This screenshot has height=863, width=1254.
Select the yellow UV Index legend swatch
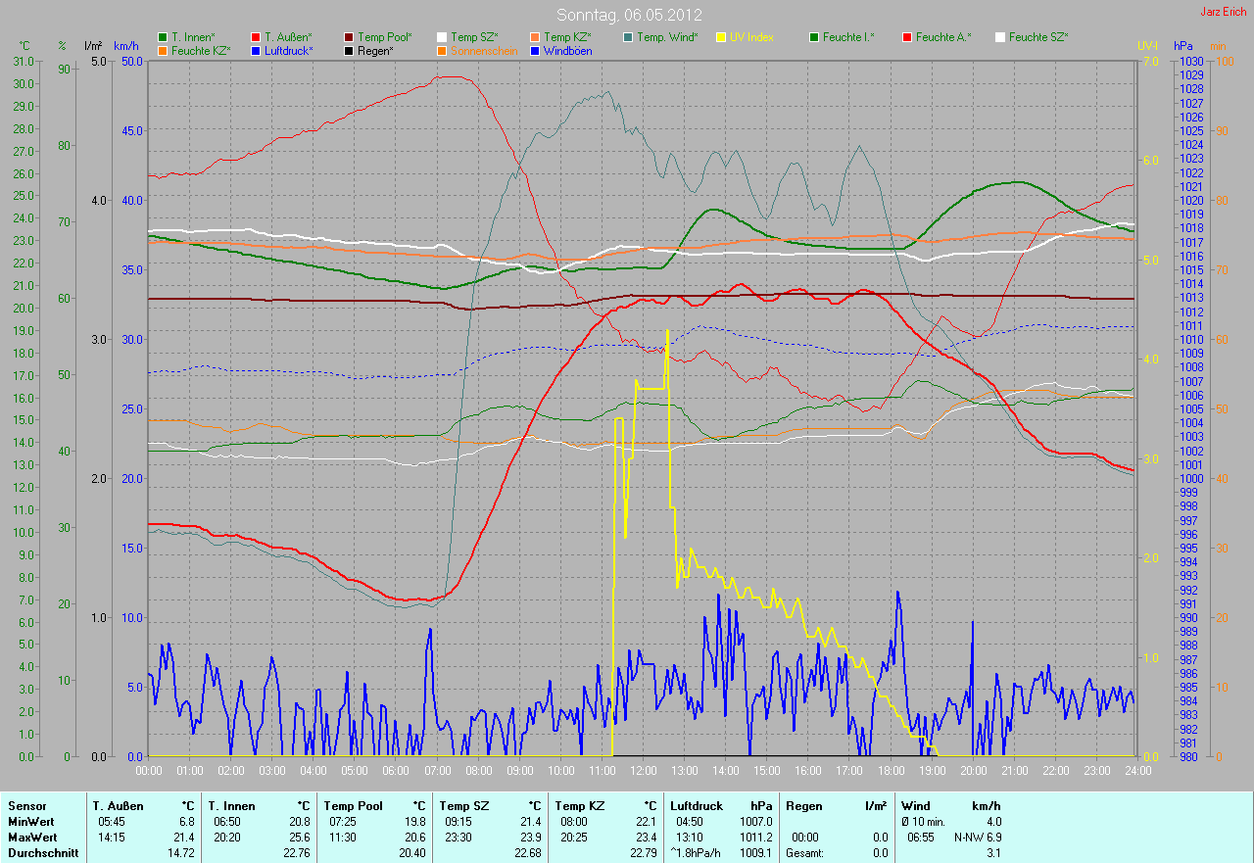click(721, 37)
